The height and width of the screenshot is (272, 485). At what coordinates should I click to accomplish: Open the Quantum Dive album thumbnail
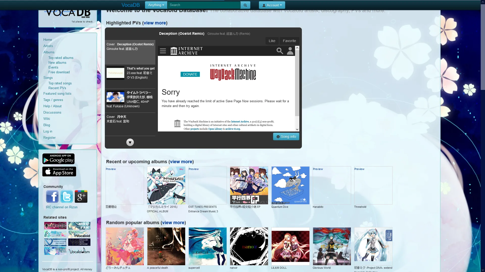[290, 185]
